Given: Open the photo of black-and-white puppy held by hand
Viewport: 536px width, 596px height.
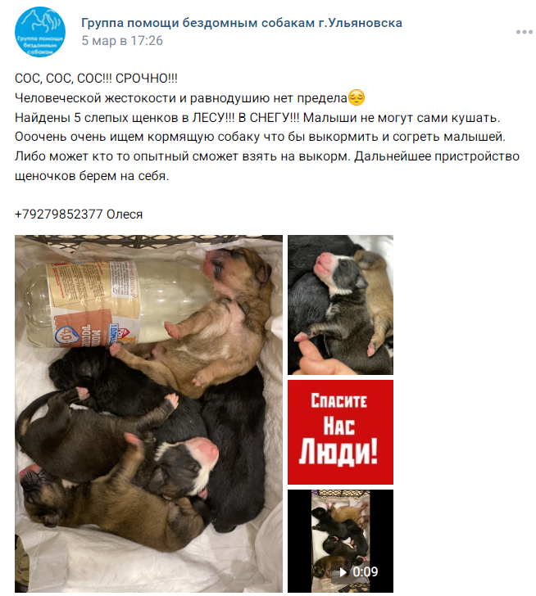Looking at the screenshot, I should [x=340, y=305].
